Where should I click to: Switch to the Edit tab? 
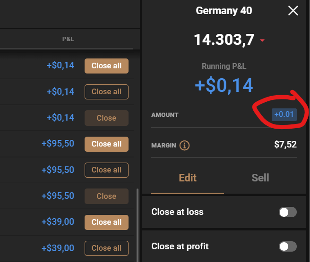click(x=188, y=178)
